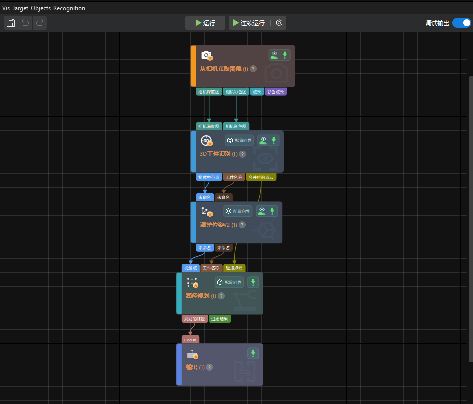The height and width of the screenshot is (404, 473).
Task: Click help icon on 3D工件识别 step
Action: tap(242, 154)
